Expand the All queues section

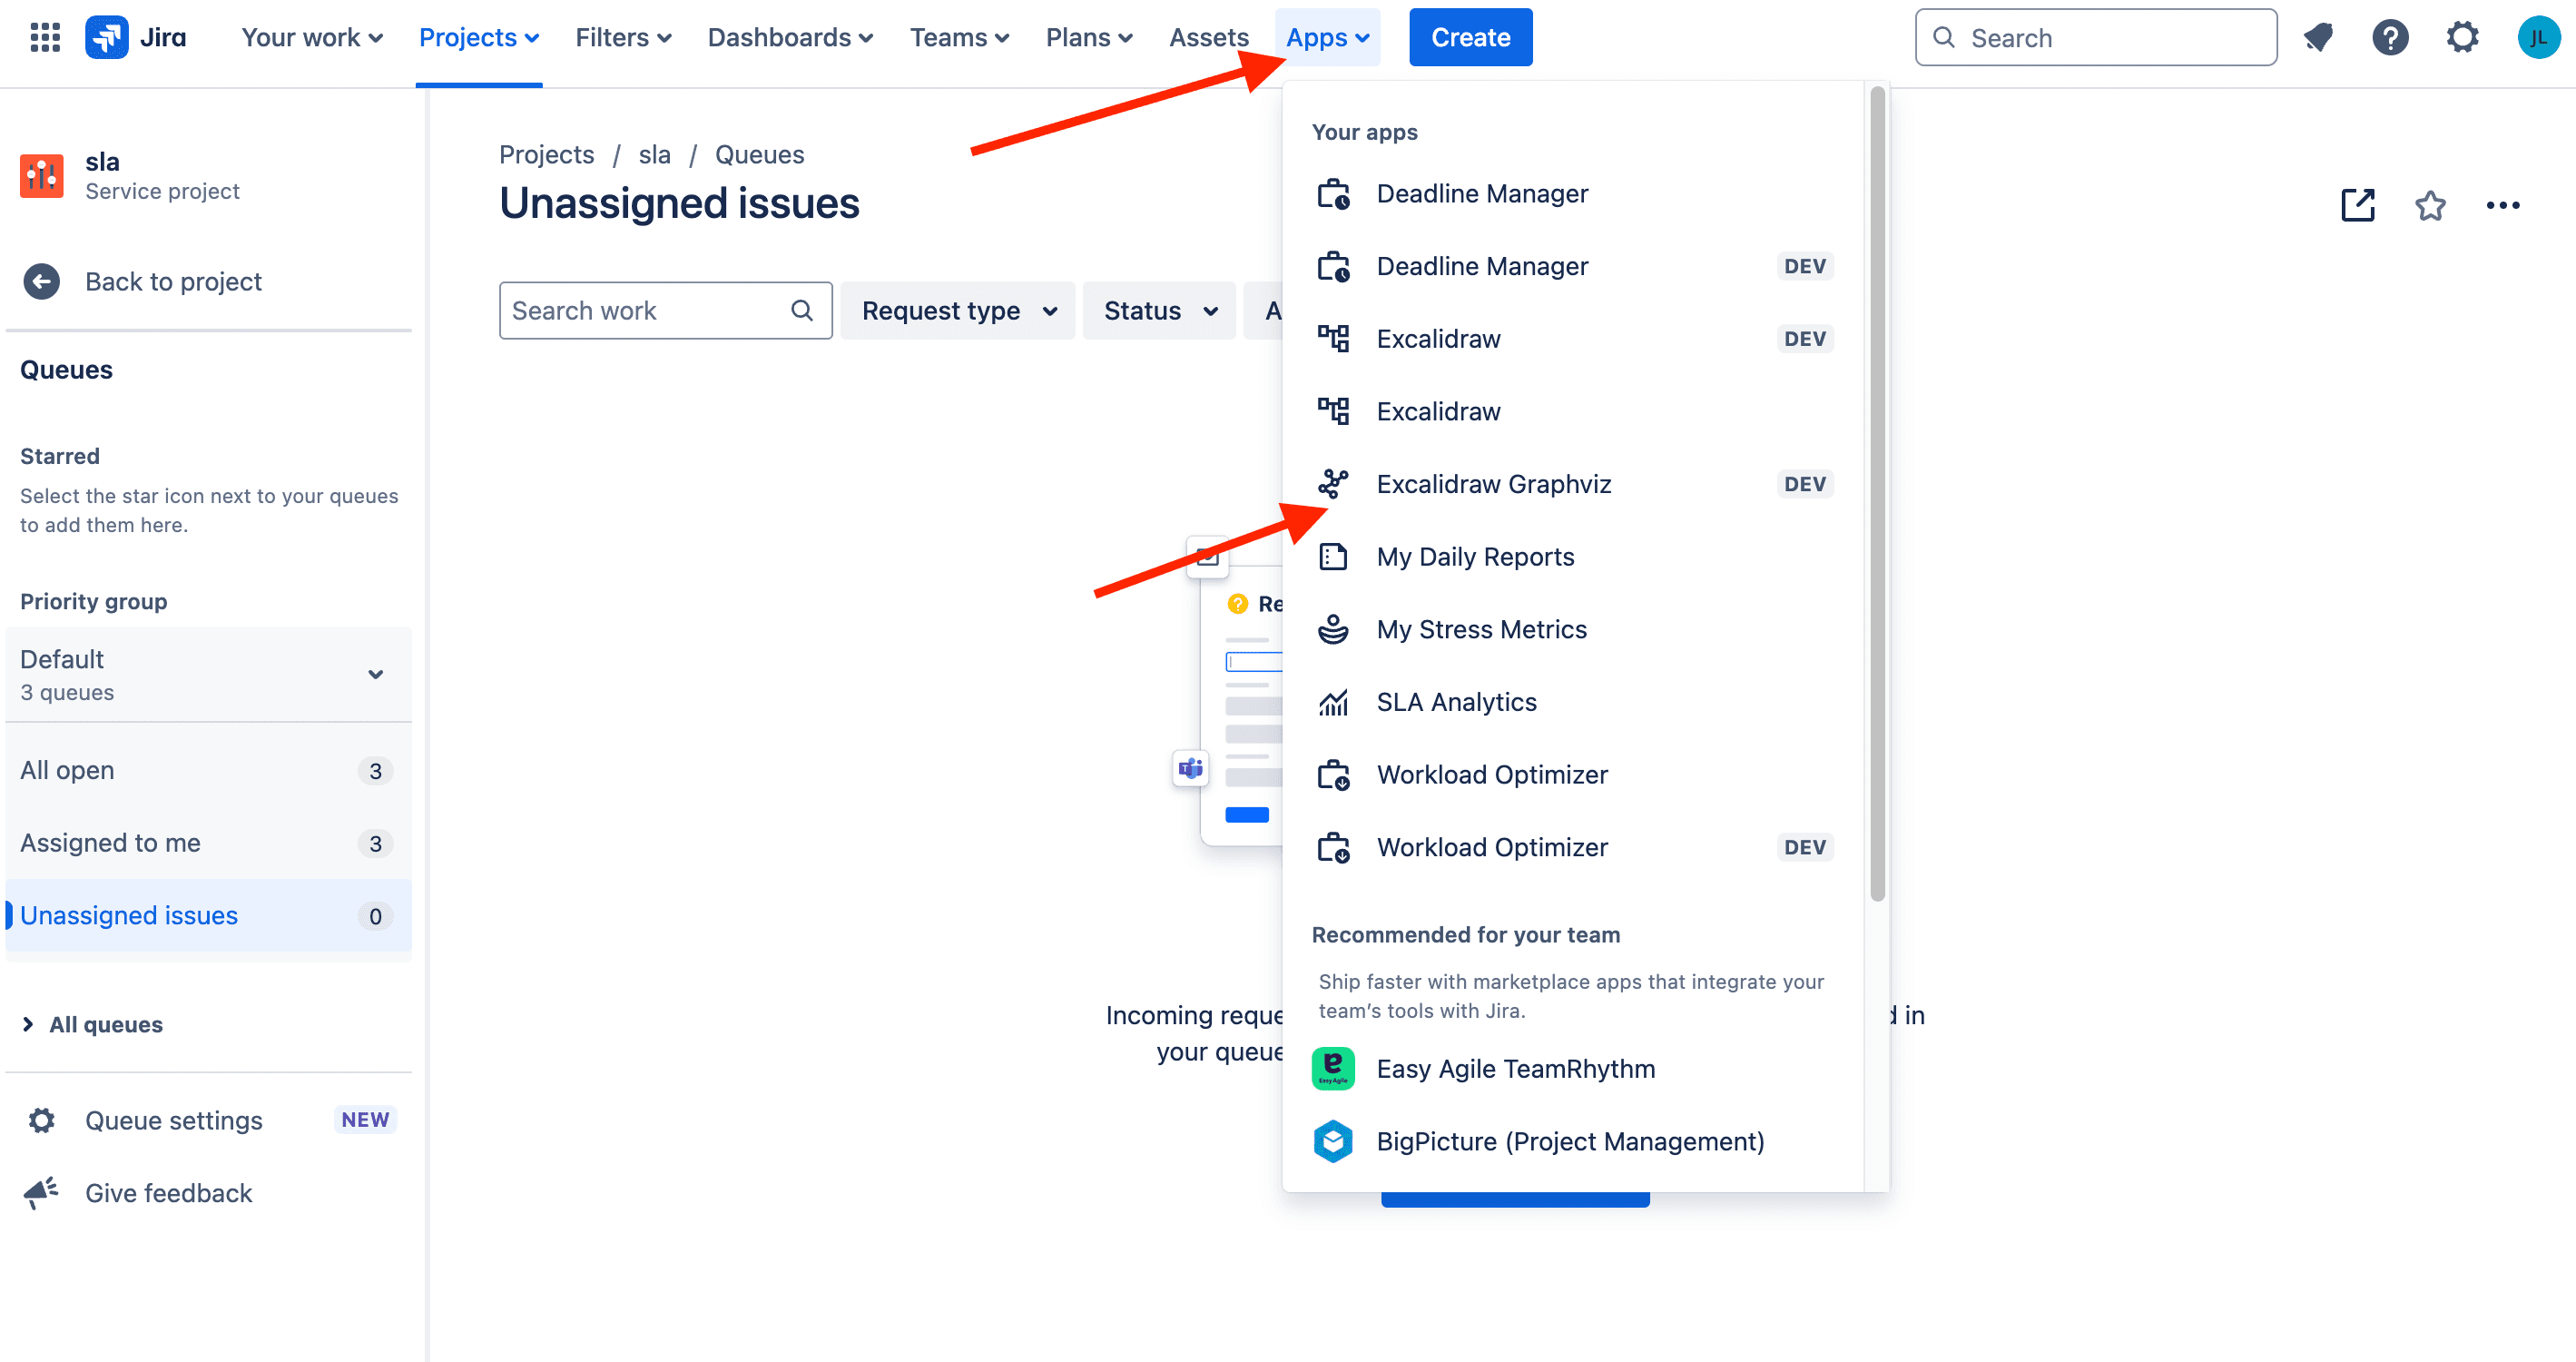(92, 1024)
